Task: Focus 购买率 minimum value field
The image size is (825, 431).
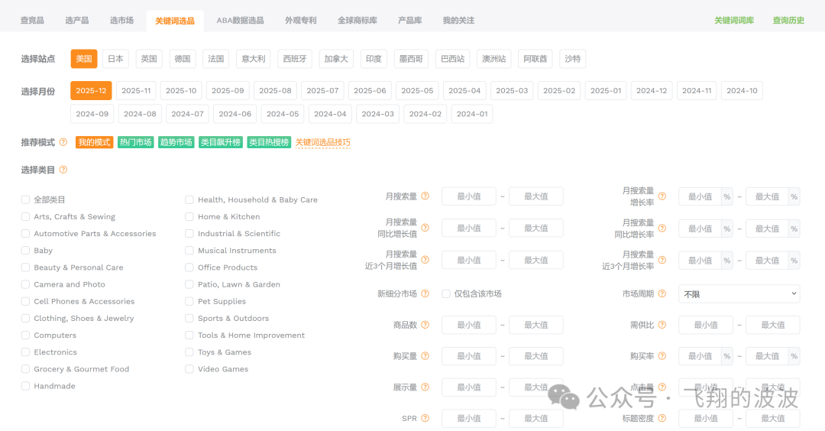Action: point(700,356)
